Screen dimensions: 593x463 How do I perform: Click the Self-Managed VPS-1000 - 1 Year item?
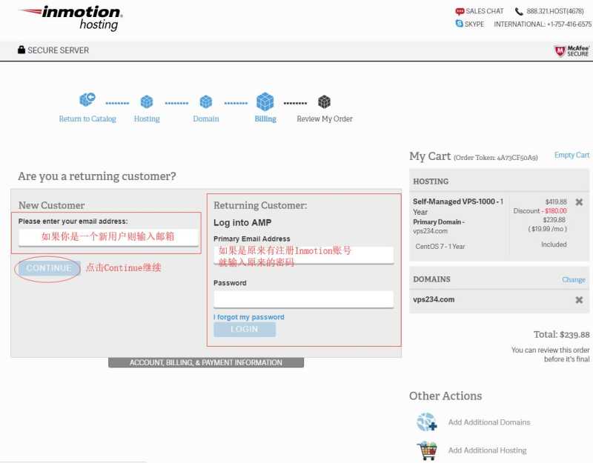[458, 207]
